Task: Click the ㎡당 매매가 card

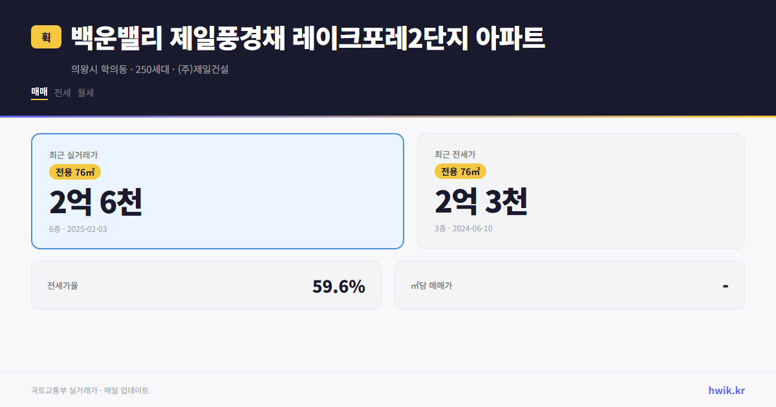Action: click(x=569, y=285)
